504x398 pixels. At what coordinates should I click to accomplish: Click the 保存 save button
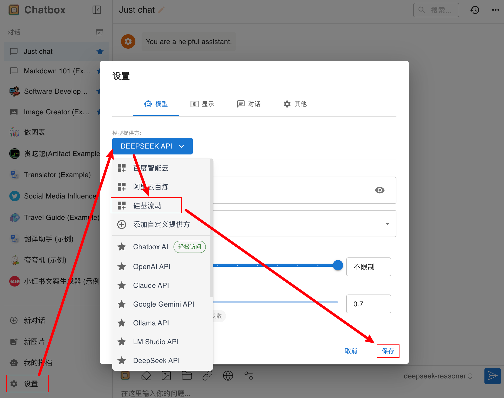[388, 351]
